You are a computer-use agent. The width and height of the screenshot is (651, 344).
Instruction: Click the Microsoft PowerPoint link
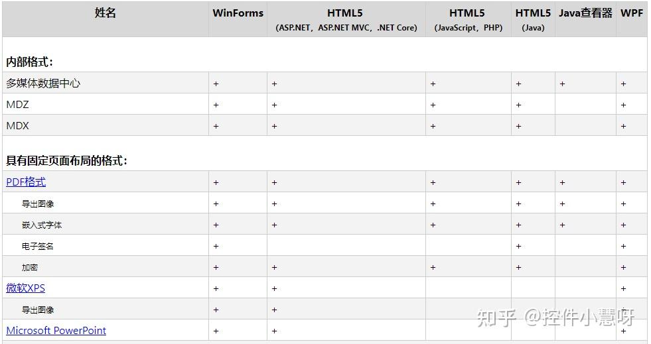click(56, 331)
